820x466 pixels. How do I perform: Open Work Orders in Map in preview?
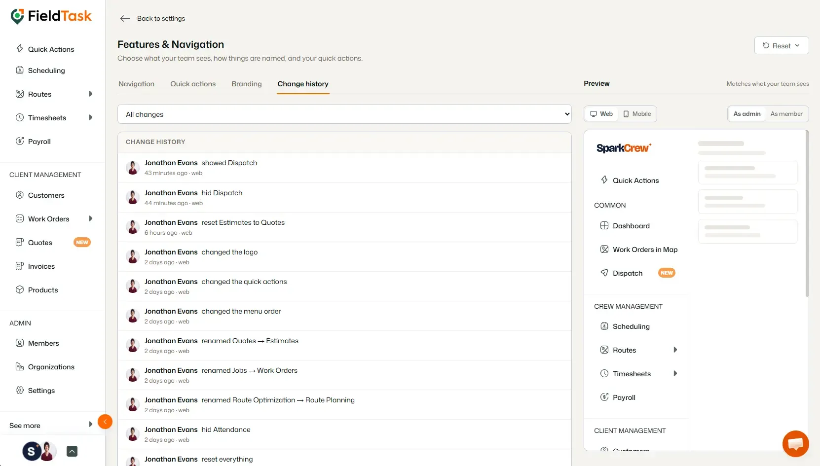(x=638, y=250)
